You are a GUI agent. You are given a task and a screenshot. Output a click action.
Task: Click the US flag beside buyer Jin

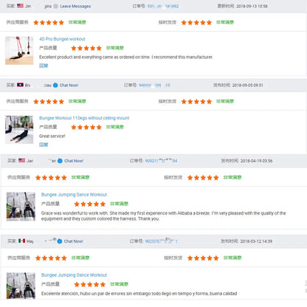(20, 6)
